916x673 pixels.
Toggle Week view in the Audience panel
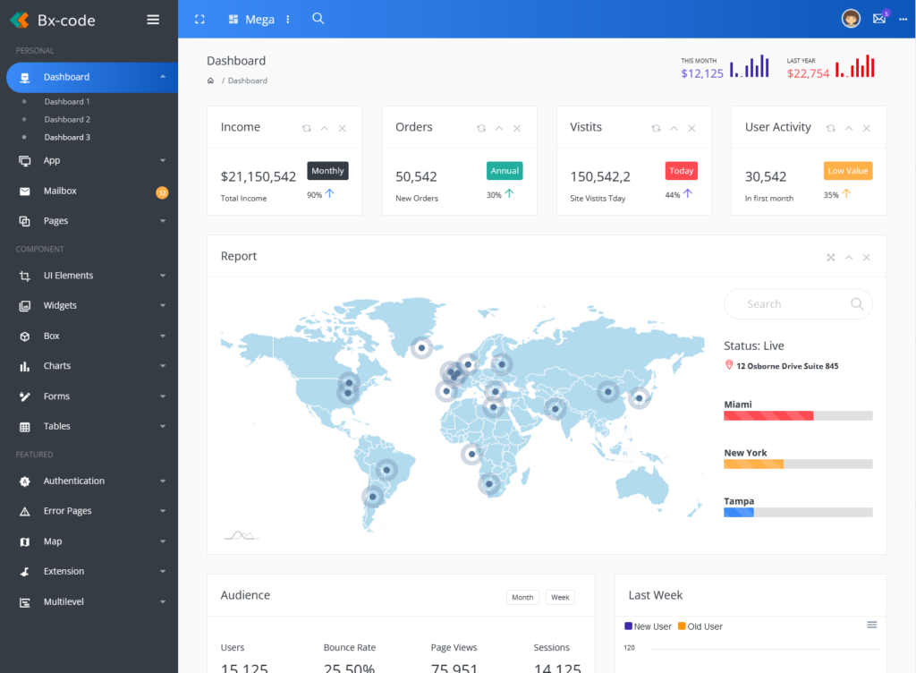pos(560,596)
